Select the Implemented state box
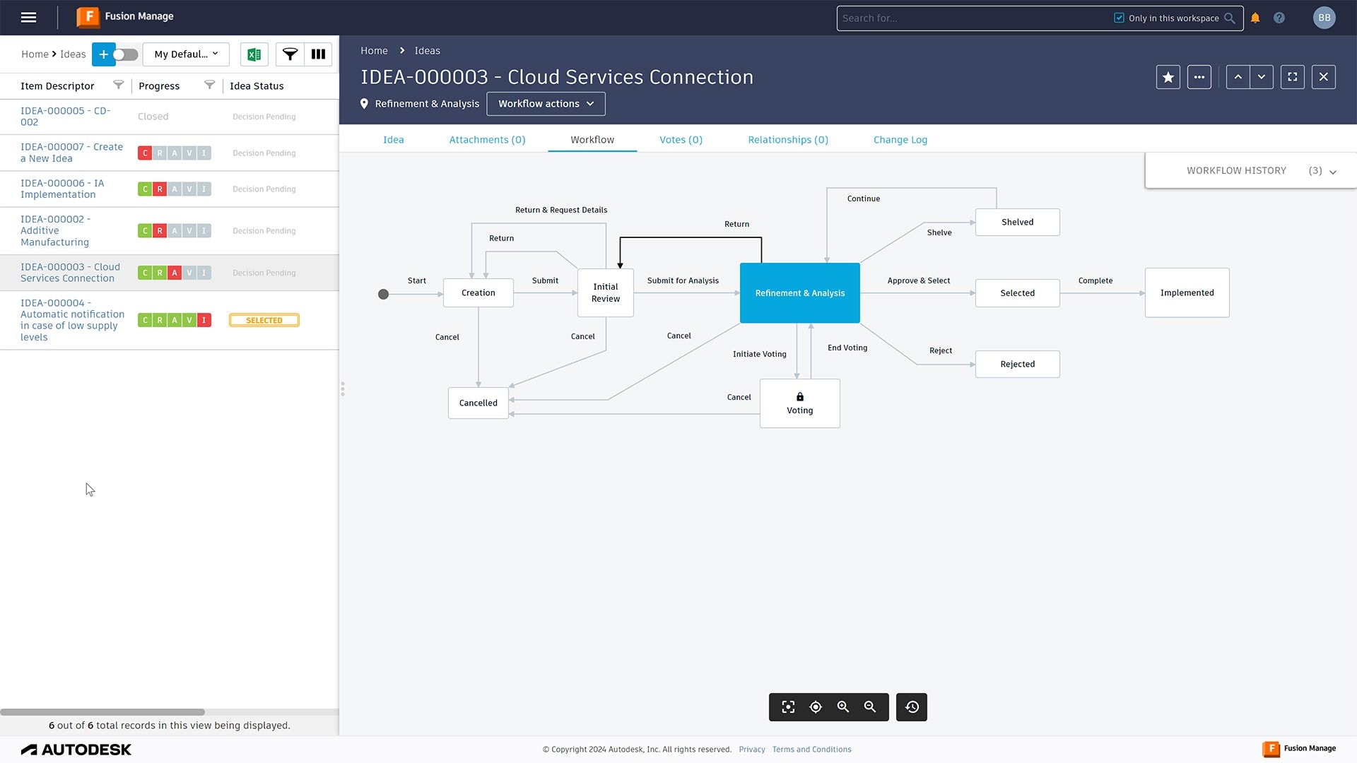This screenshot has width=1357, height=763. click(x=1187, y=292)
